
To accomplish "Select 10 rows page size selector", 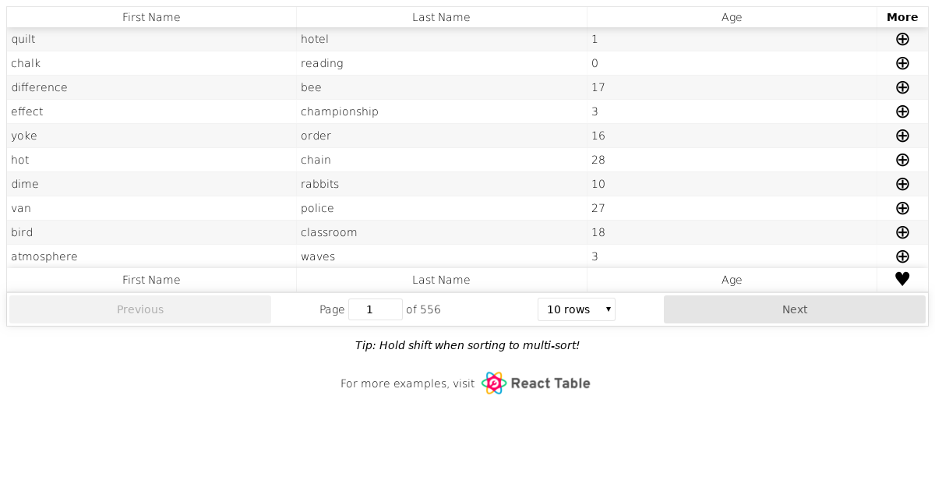I will point(576,309).
